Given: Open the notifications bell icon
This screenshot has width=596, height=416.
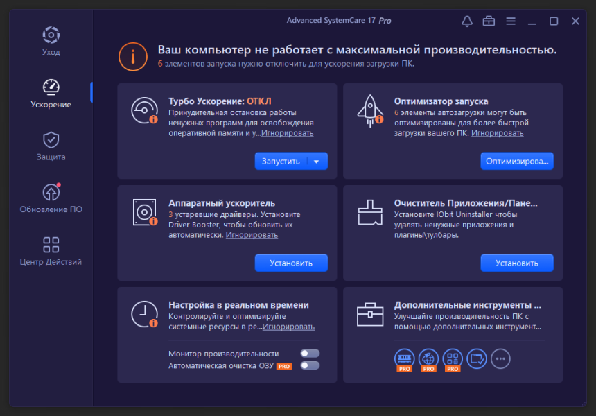Looking at the screenshot, I should [467, 21].
